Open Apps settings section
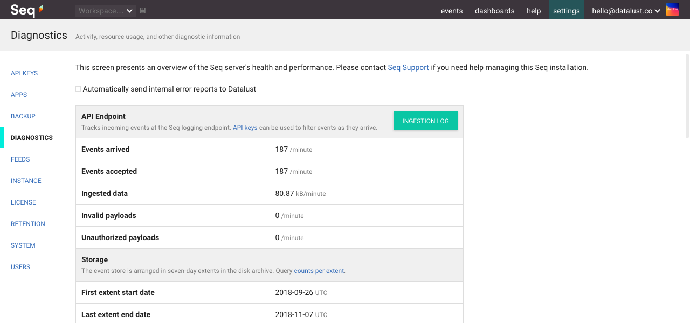 coord(19,95)
